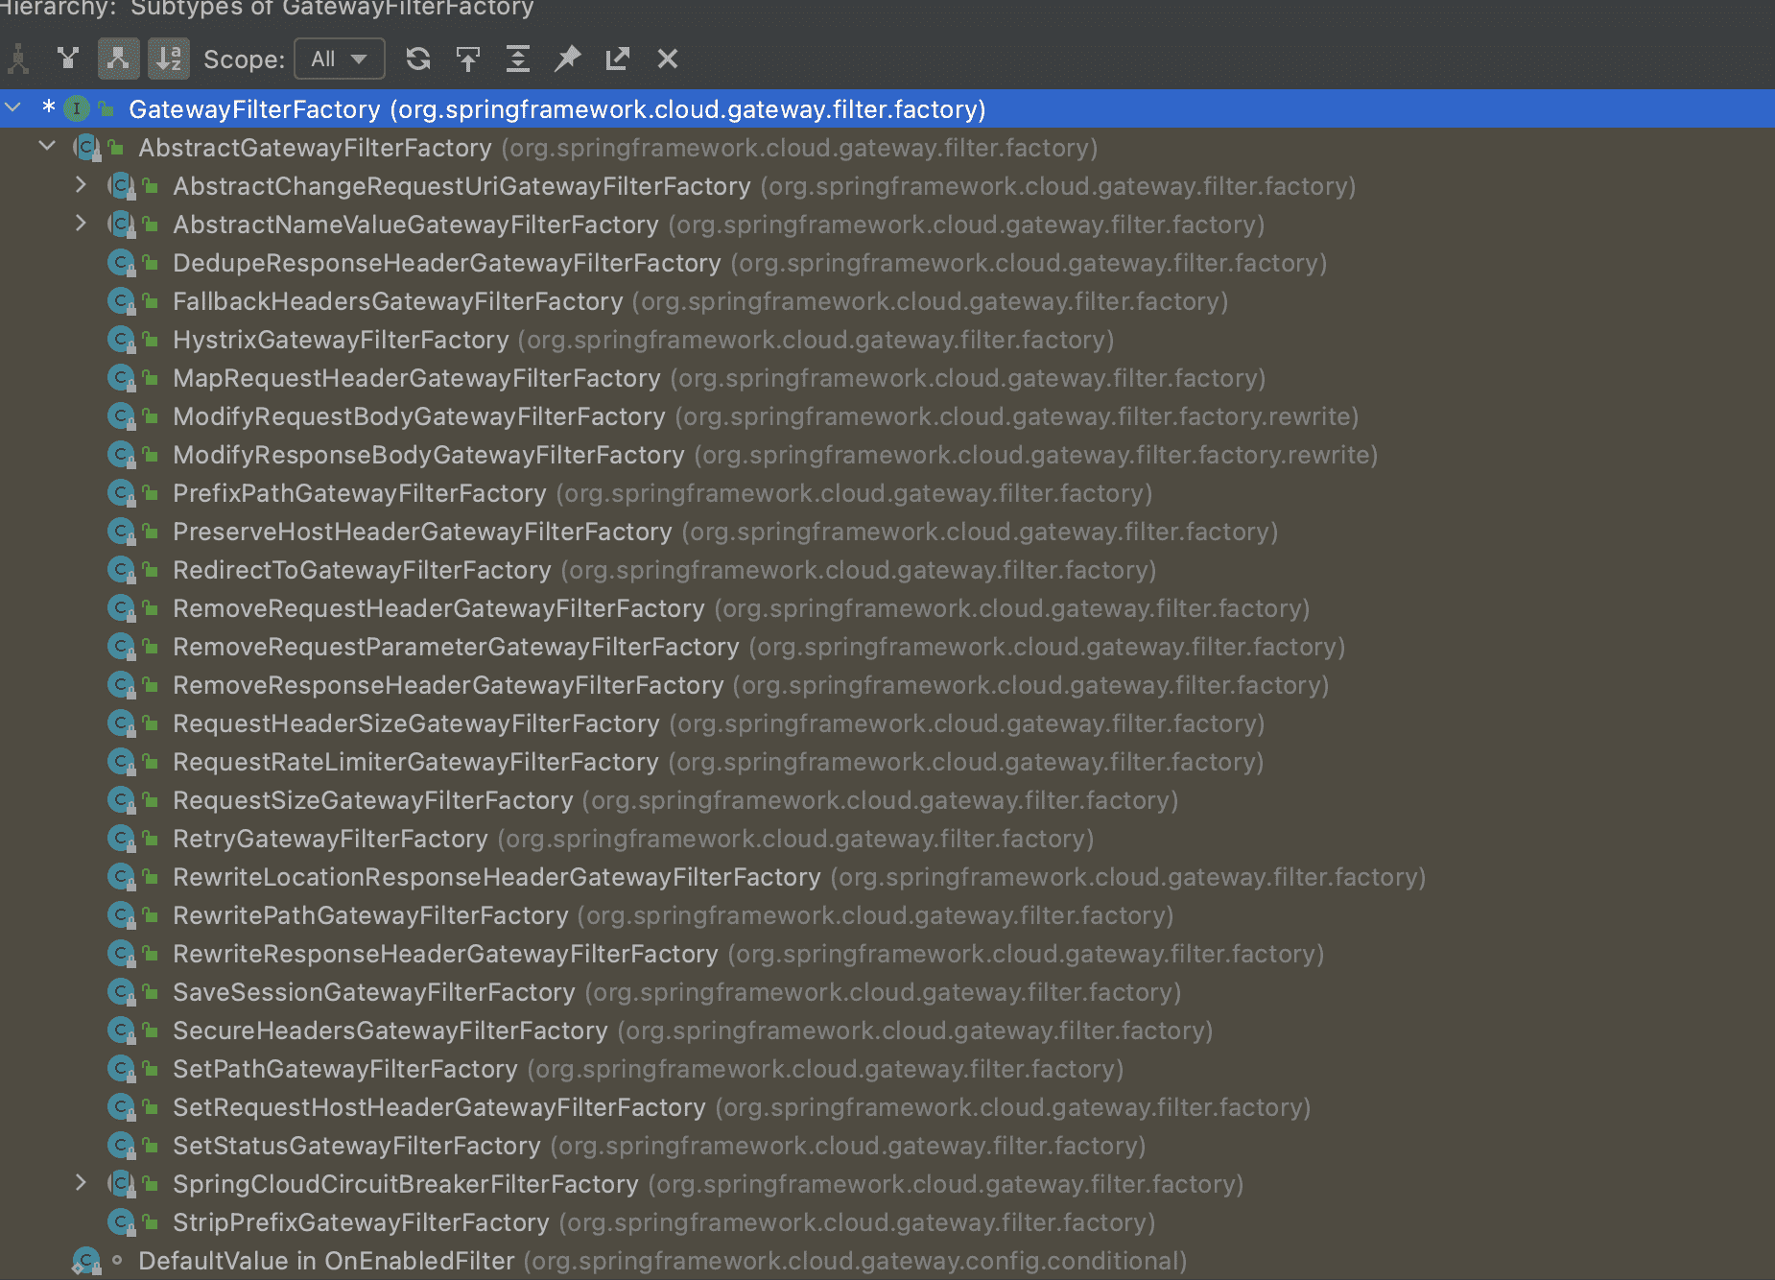The height and width of the screenshot is (1280, 1775).
Task: Expand AbstractChangeRequestUriGatewayFilterFactory subtypes
Action: 82,185
